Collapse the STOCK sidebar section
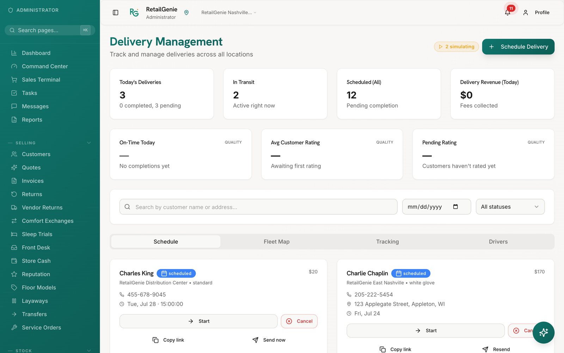This screenshot has width=564, height=353. point(89,351)
